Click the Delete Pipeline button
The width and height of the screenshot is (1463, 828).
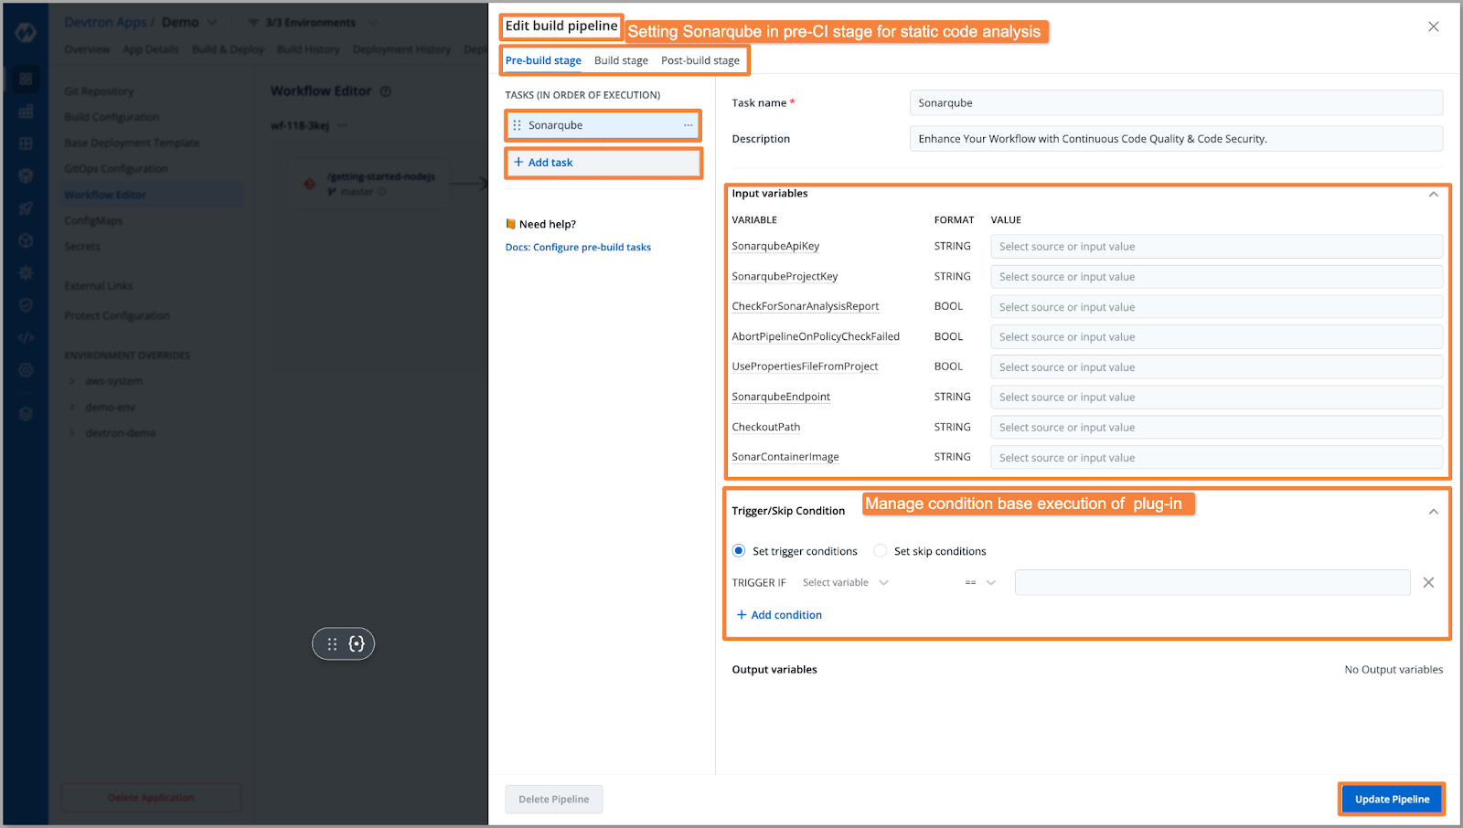click(554, 799)
